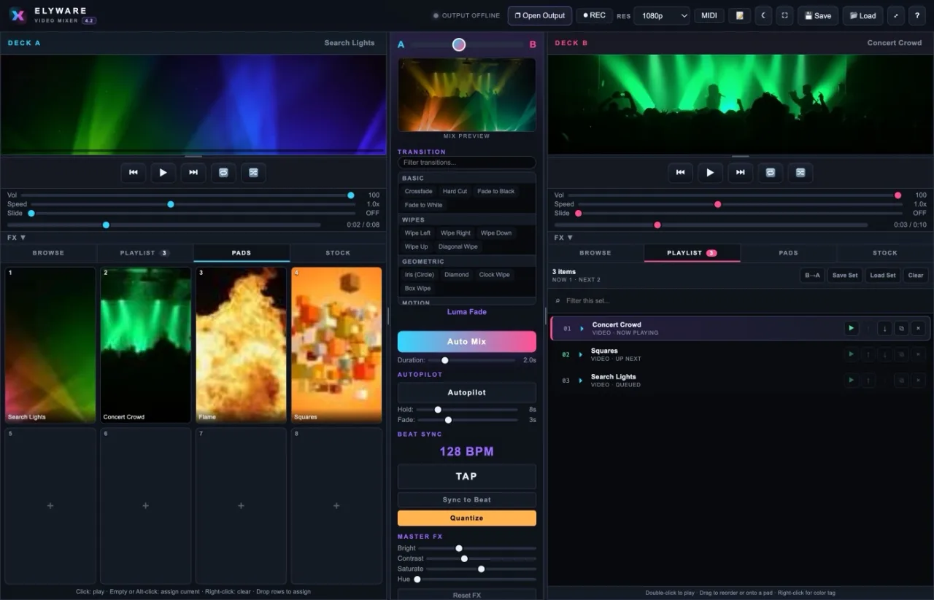The image size is (934, 600).
Task: Open the 1080p resolution dropdown
Action: pyautogui.click(x=662, y=15)
